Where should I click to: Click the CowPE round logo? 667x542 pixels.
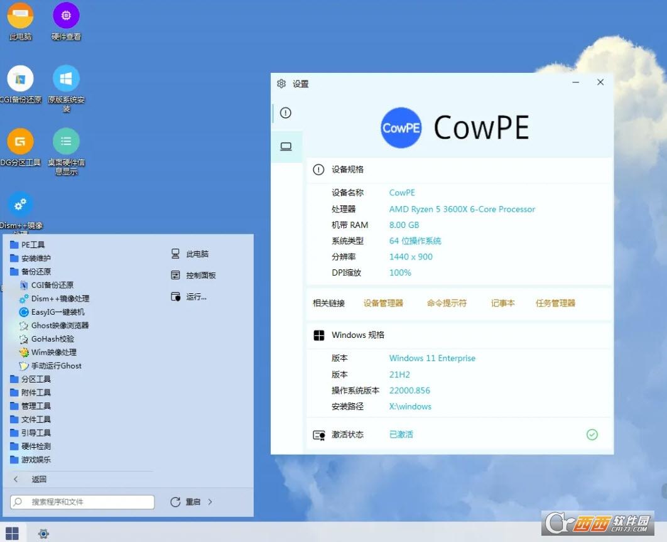(401, 127)
